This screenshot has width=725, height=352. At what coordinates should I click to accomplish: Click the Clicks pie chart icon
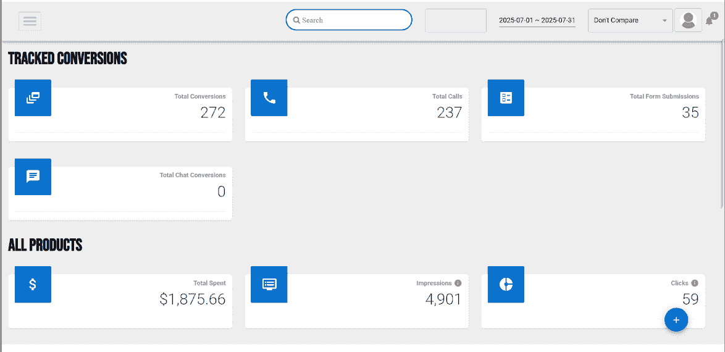coord(506,285)
